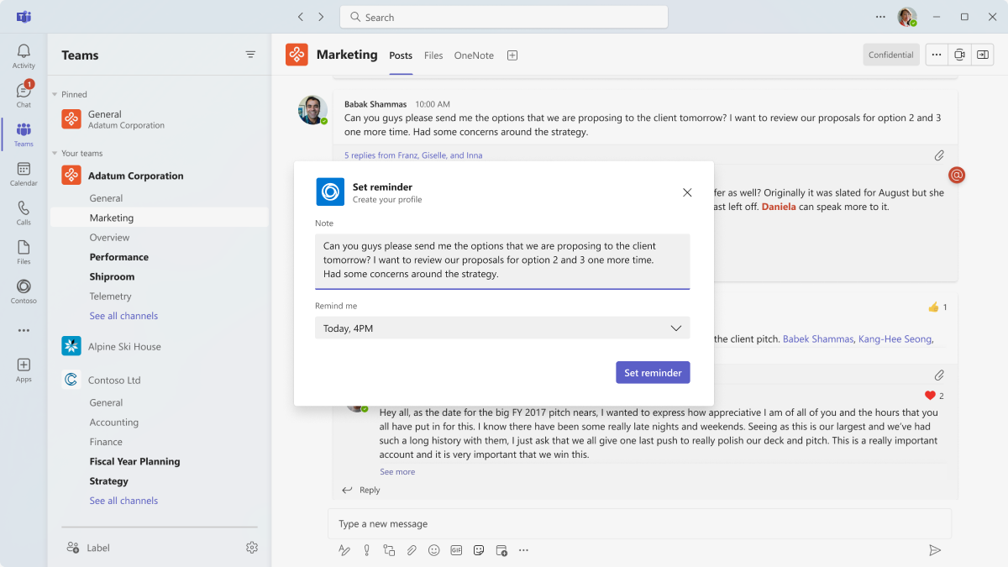Select the Shiproom channel
The width and height of the screenshot is (1008, 567).
click(112, 276)
